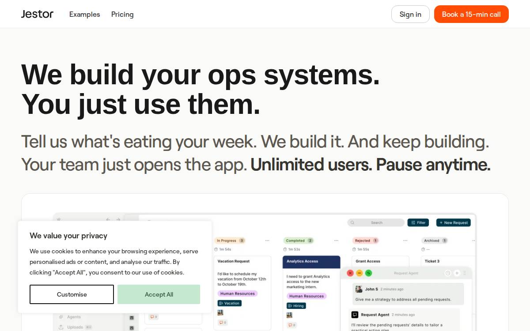530x331 pixels.
Task: Click the main headline text
Action: 201,90
